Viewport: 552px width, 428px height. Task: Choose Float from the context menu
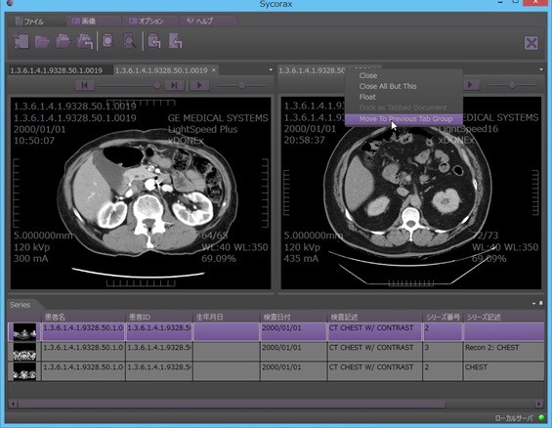[x=367, y=97]
